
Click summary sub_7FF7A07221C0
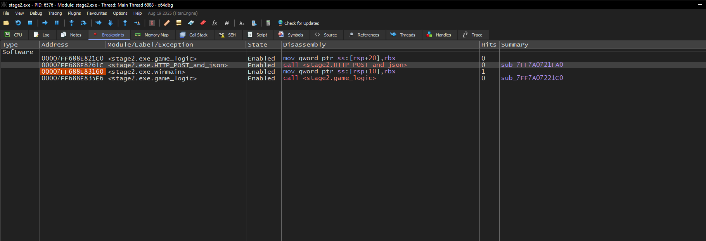click(532, 78)
